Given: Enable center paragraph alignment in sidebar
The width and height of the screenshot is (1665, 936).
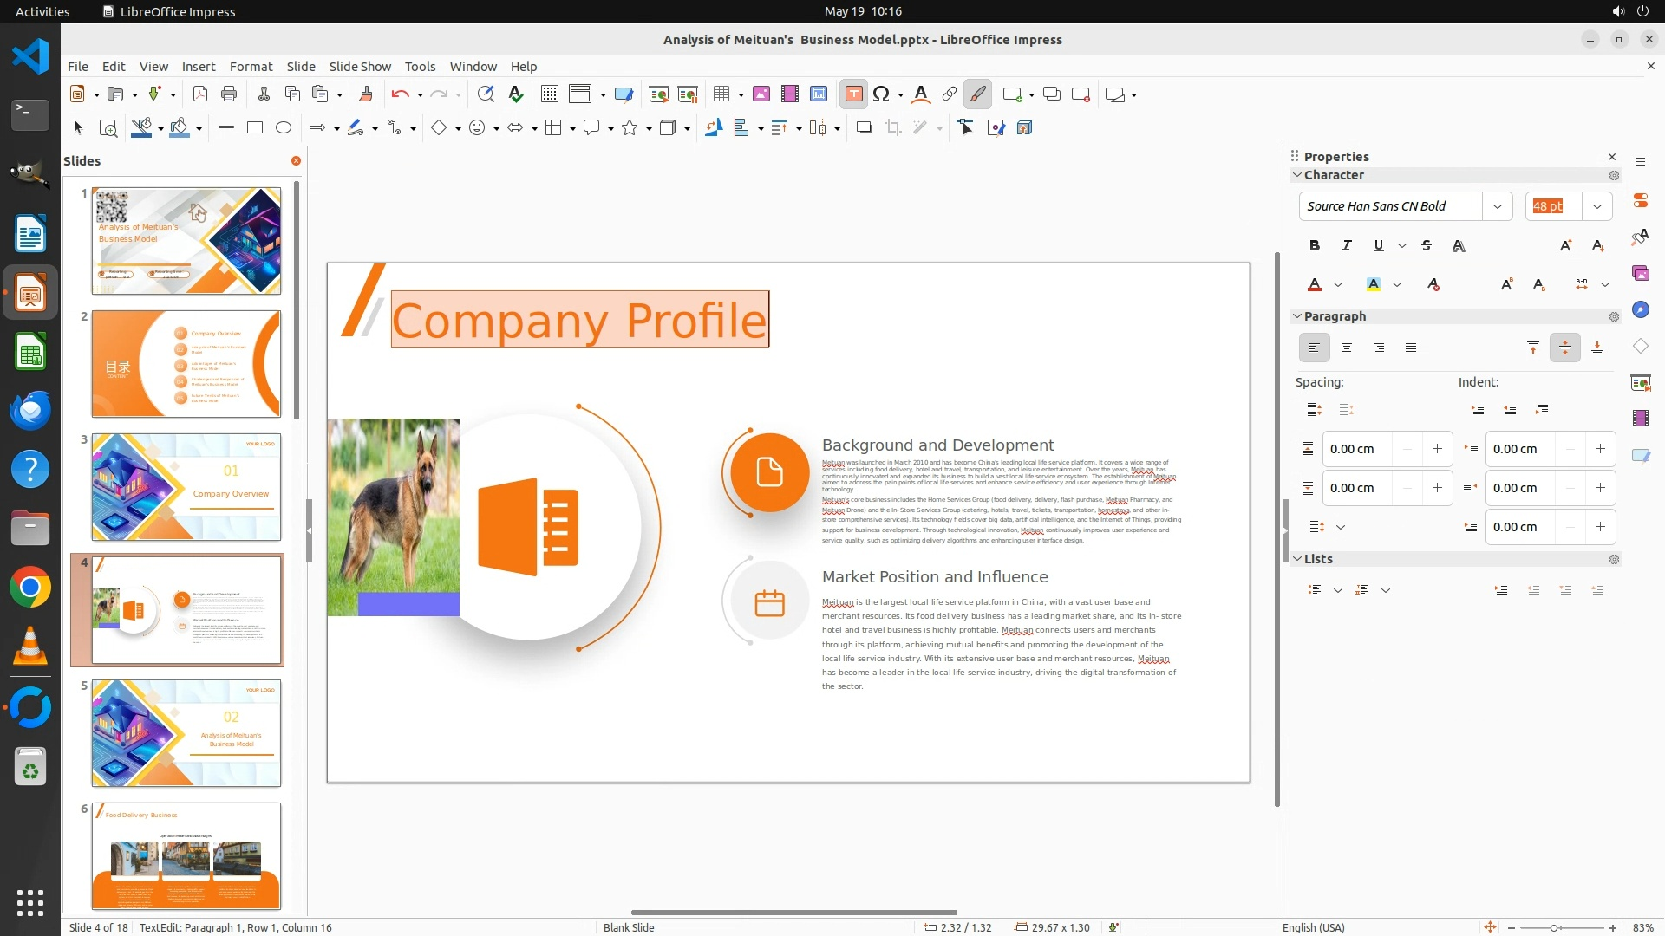Looking at the screenshot, I should pyautogui.click(x=1347, y=348).
